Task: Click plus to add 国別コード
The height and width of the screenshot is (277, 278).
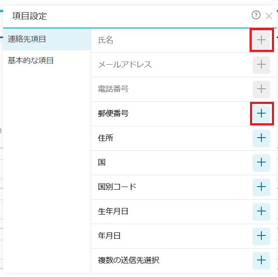Action: (261, 187)
